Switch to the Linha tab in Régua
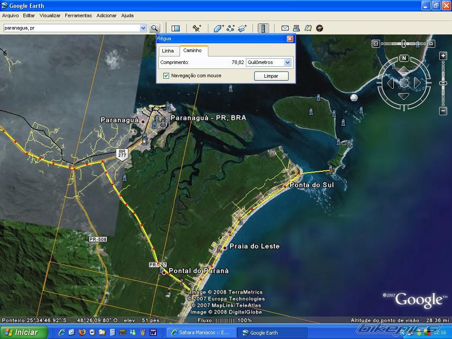 click(168, 51)
